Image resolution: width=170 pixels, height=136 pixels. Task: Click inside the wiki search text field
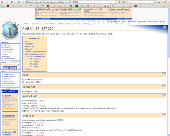(x=10, y=65)
